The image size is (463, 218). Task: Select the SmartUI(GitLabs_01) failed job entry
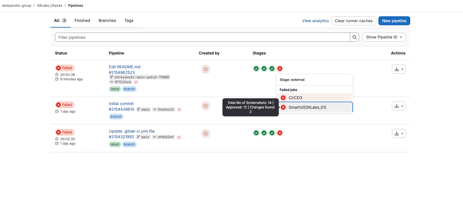pos(315,107)
